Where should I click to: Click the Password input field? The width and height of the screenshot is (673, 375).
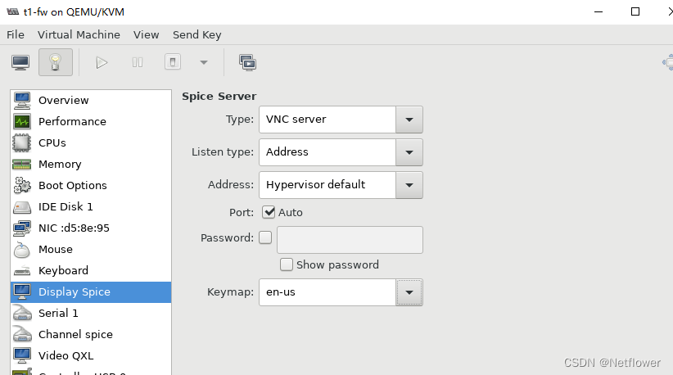[350, 240]
